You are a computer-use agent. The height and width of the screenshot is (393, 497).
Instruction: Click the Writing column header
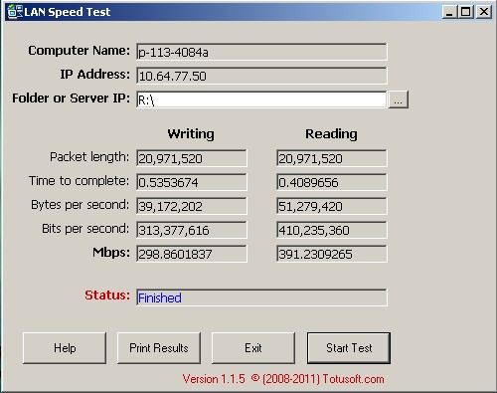pyautogui.click(x=191, y=134)
